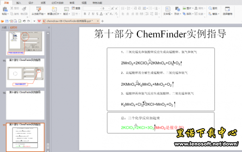Viewport: 242px width, 152px height.
Task: Click the Copy icon in the ribbon
Action: tap(12, 14)
